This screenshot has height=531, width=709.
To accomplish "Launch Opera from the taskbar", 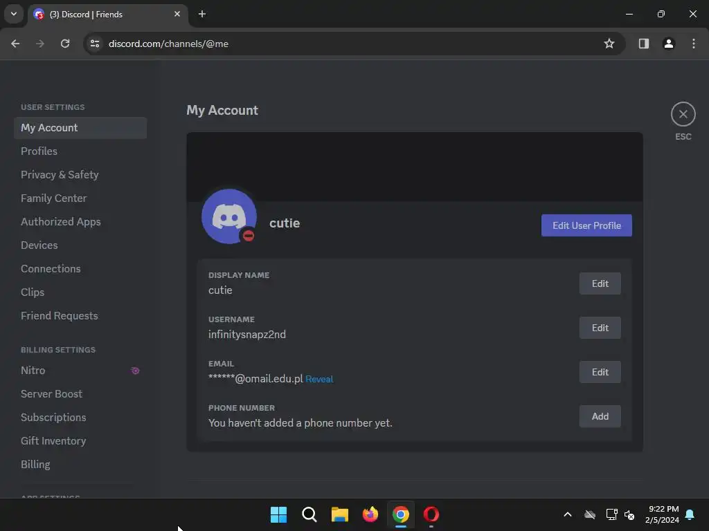I will 431,514.
